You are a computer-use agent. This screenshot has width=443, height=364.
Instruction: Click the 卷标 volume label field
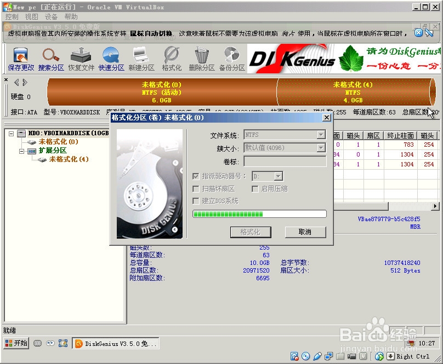click(x=285, y=161)
